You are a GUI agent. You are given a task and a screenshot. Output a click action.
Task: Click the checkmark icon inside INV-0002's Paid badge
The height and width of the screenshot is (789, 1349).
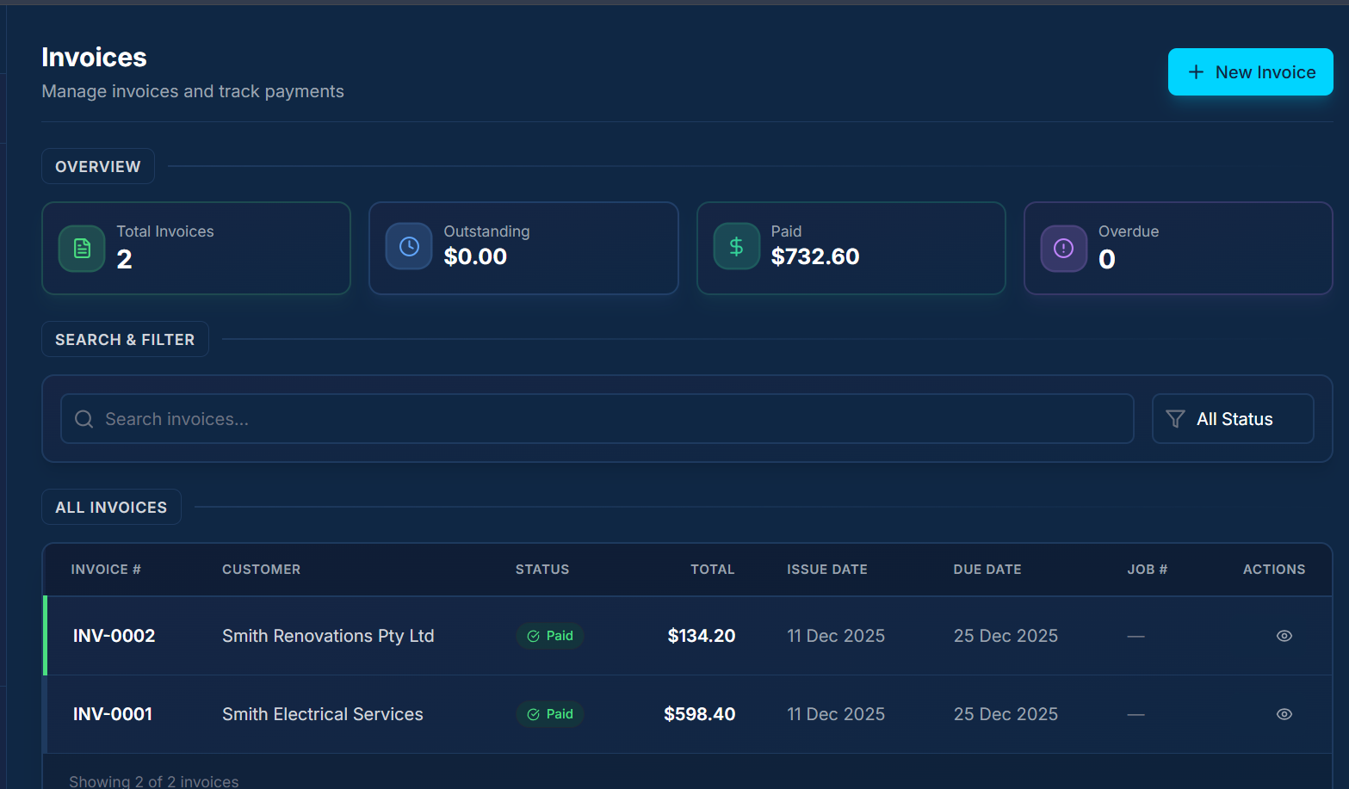tap(534, 636)
